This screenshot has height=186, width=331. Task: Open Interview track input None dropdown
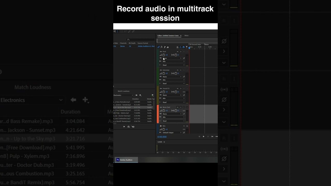(172, 77)
